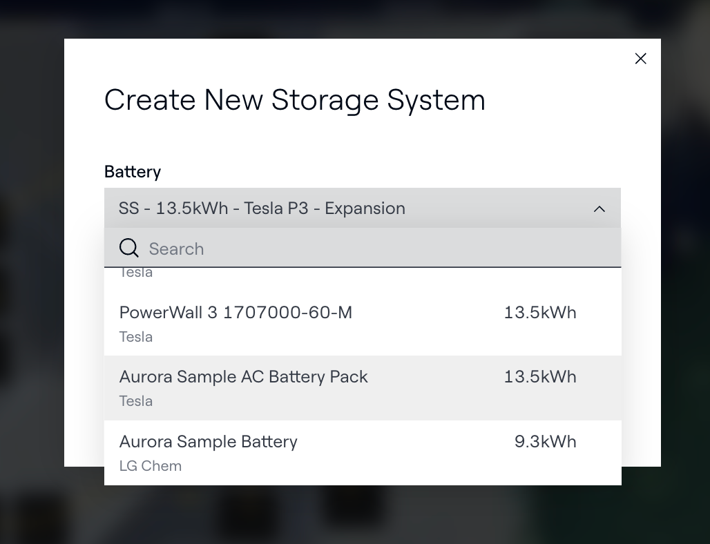Click Tesla label under PowerWall 3
710x544 pixels.
point(136,337)
